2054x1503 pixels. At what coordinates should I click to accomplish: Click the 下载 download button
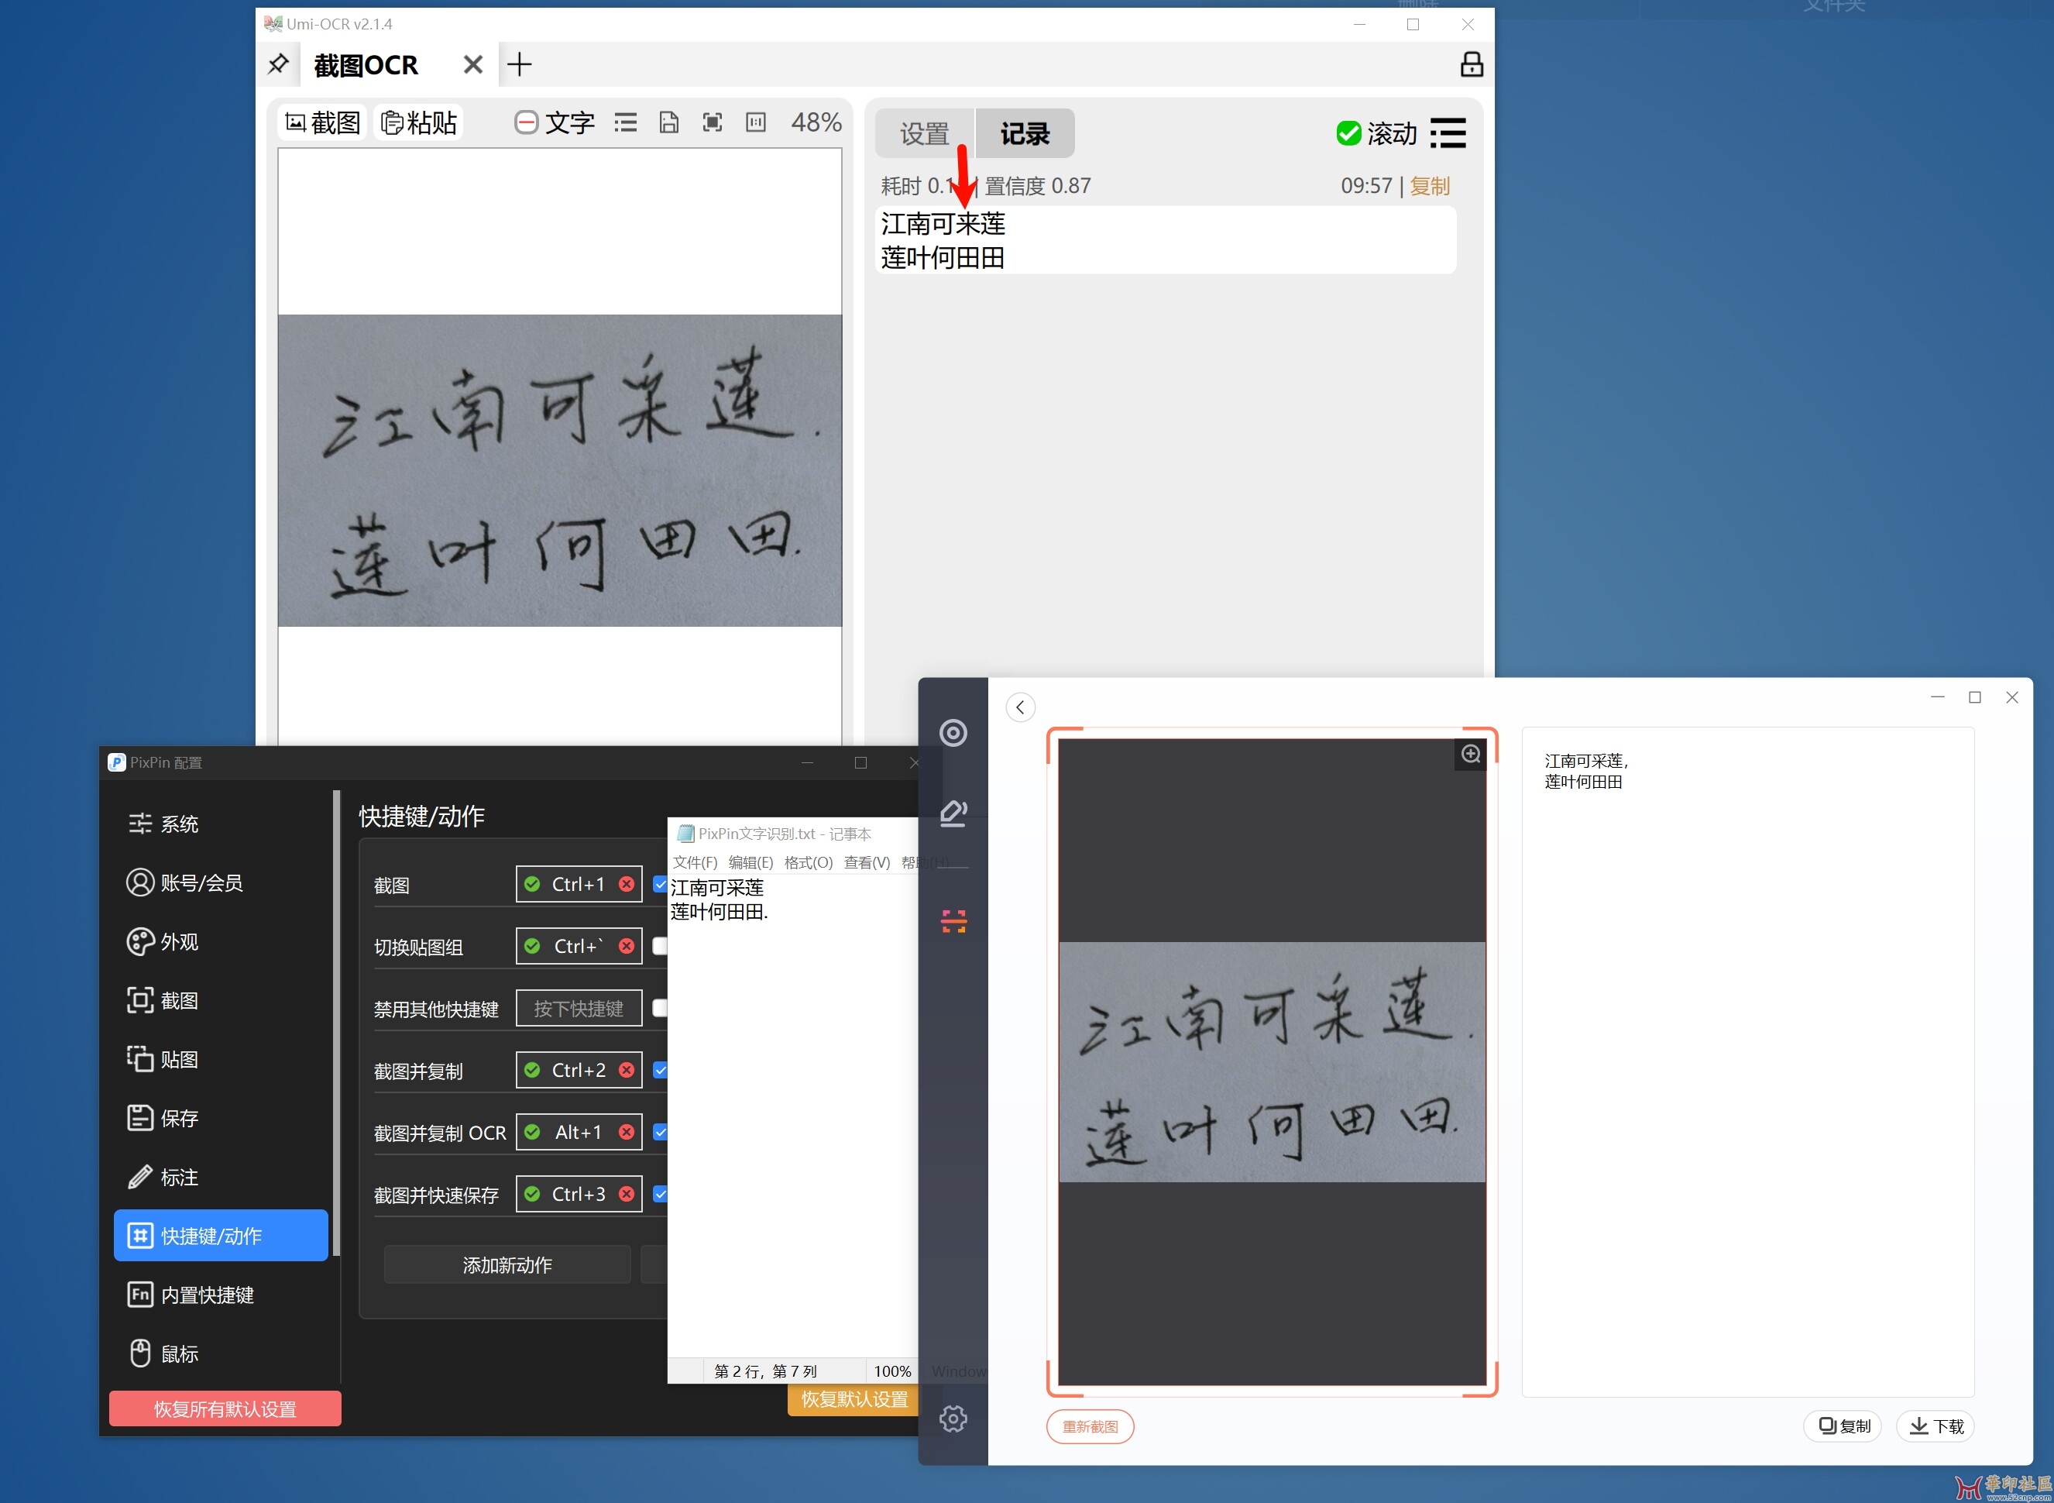pos(1935,1426)
